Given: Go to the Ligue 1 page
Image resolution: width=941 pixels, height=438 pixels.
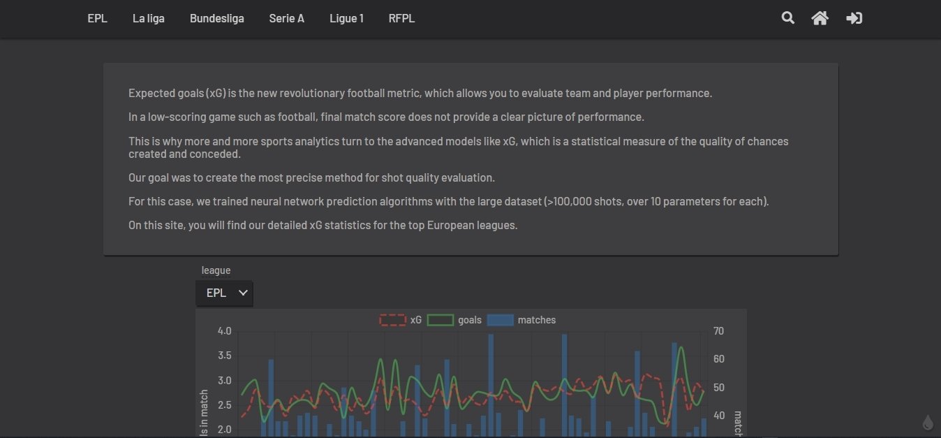Looking at the screenshot, I should [346, 19].
